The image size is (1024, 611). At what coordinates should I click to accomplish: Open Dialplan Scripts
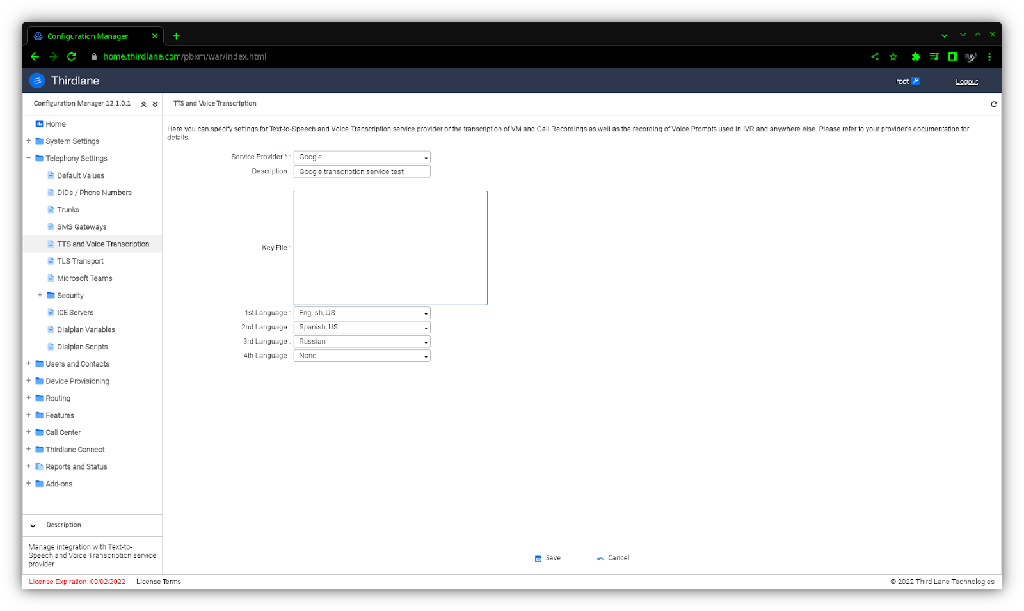pyautogui.click(x=82, y=347)
